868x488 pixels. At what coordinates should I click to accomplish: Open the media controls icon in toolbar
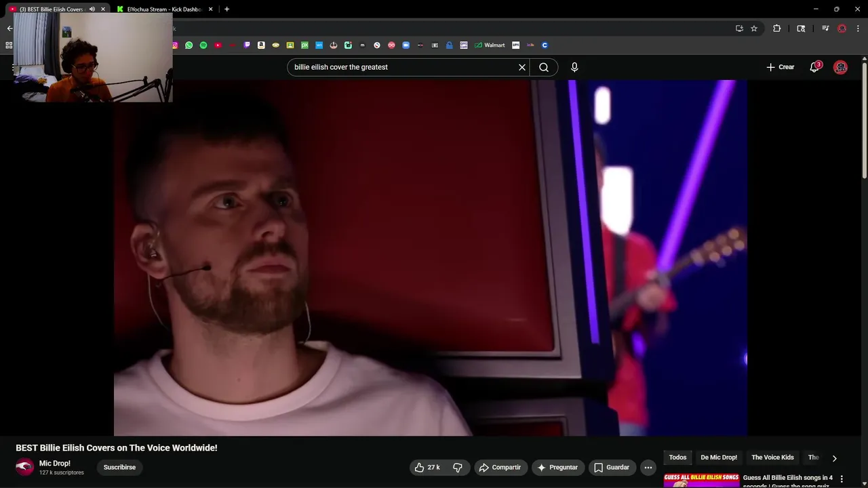click(x=825, y=28)
